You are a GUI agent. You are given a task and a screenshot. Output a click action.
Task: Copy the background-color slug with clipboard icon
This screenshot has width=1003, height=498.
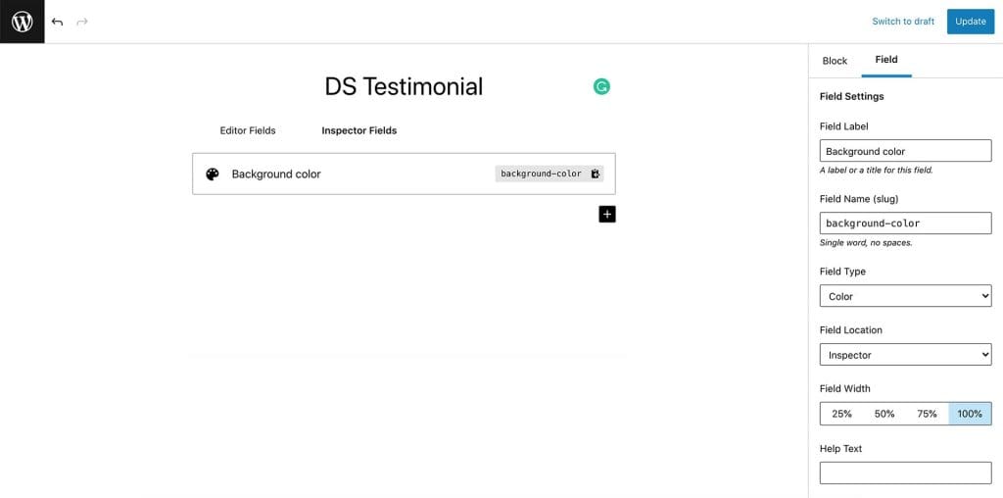(595, 174)
